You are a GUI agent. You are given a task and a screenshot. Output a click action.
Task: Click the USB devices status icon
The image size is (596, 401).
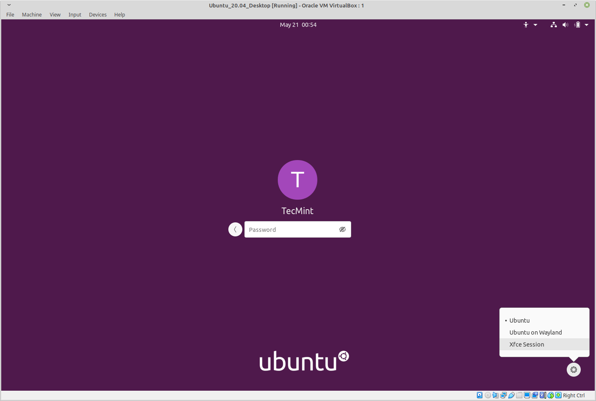(511, 395)
